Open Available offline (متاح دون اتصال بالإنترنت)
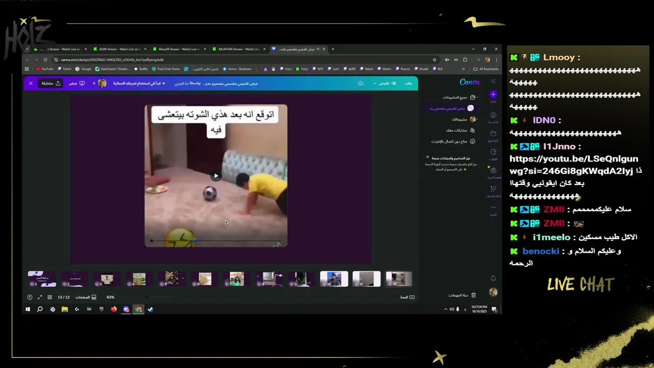The width and height of the screenshot is (654, 368). [x=453, y=141]
